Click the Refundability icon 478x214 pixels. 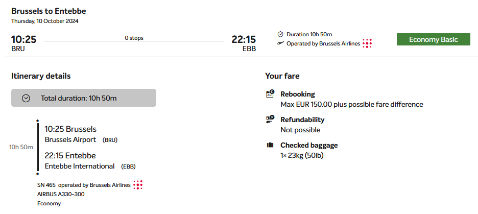(x=270, y=119)
